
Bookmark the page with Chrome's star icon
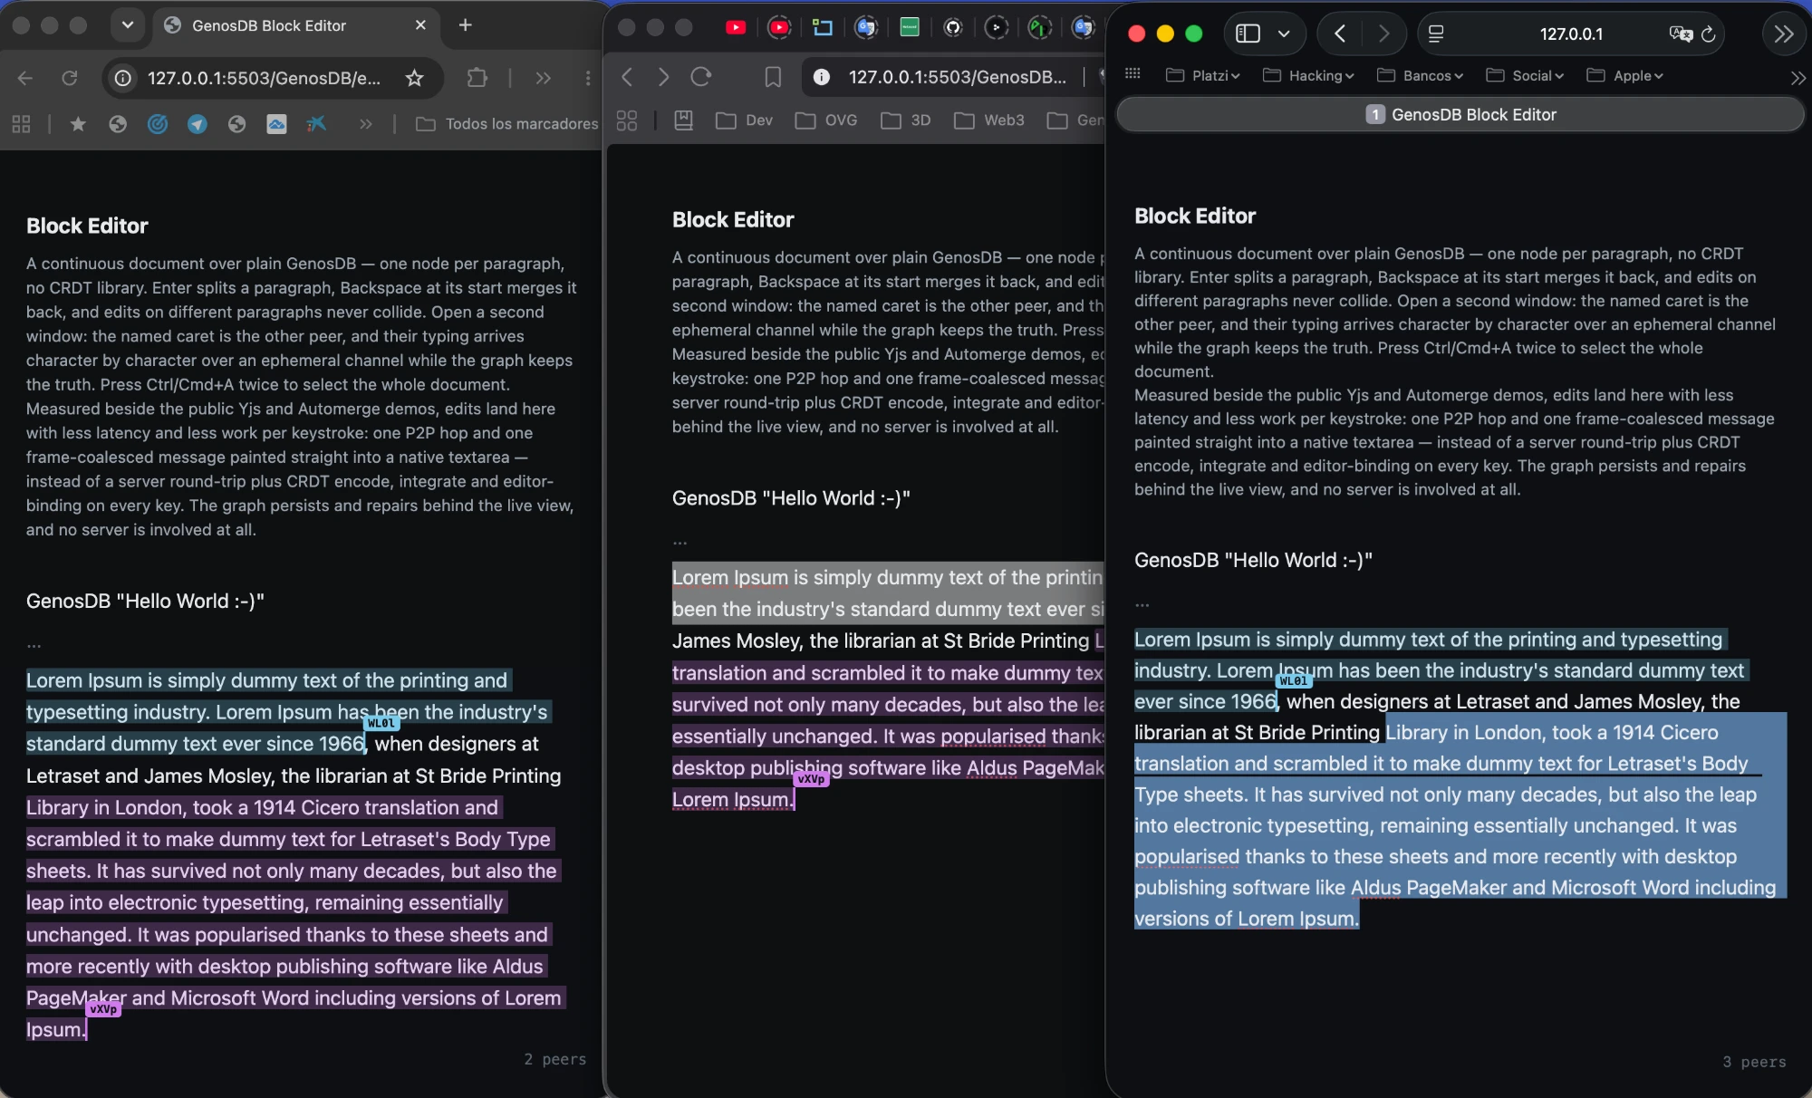(x=414, y=78)
